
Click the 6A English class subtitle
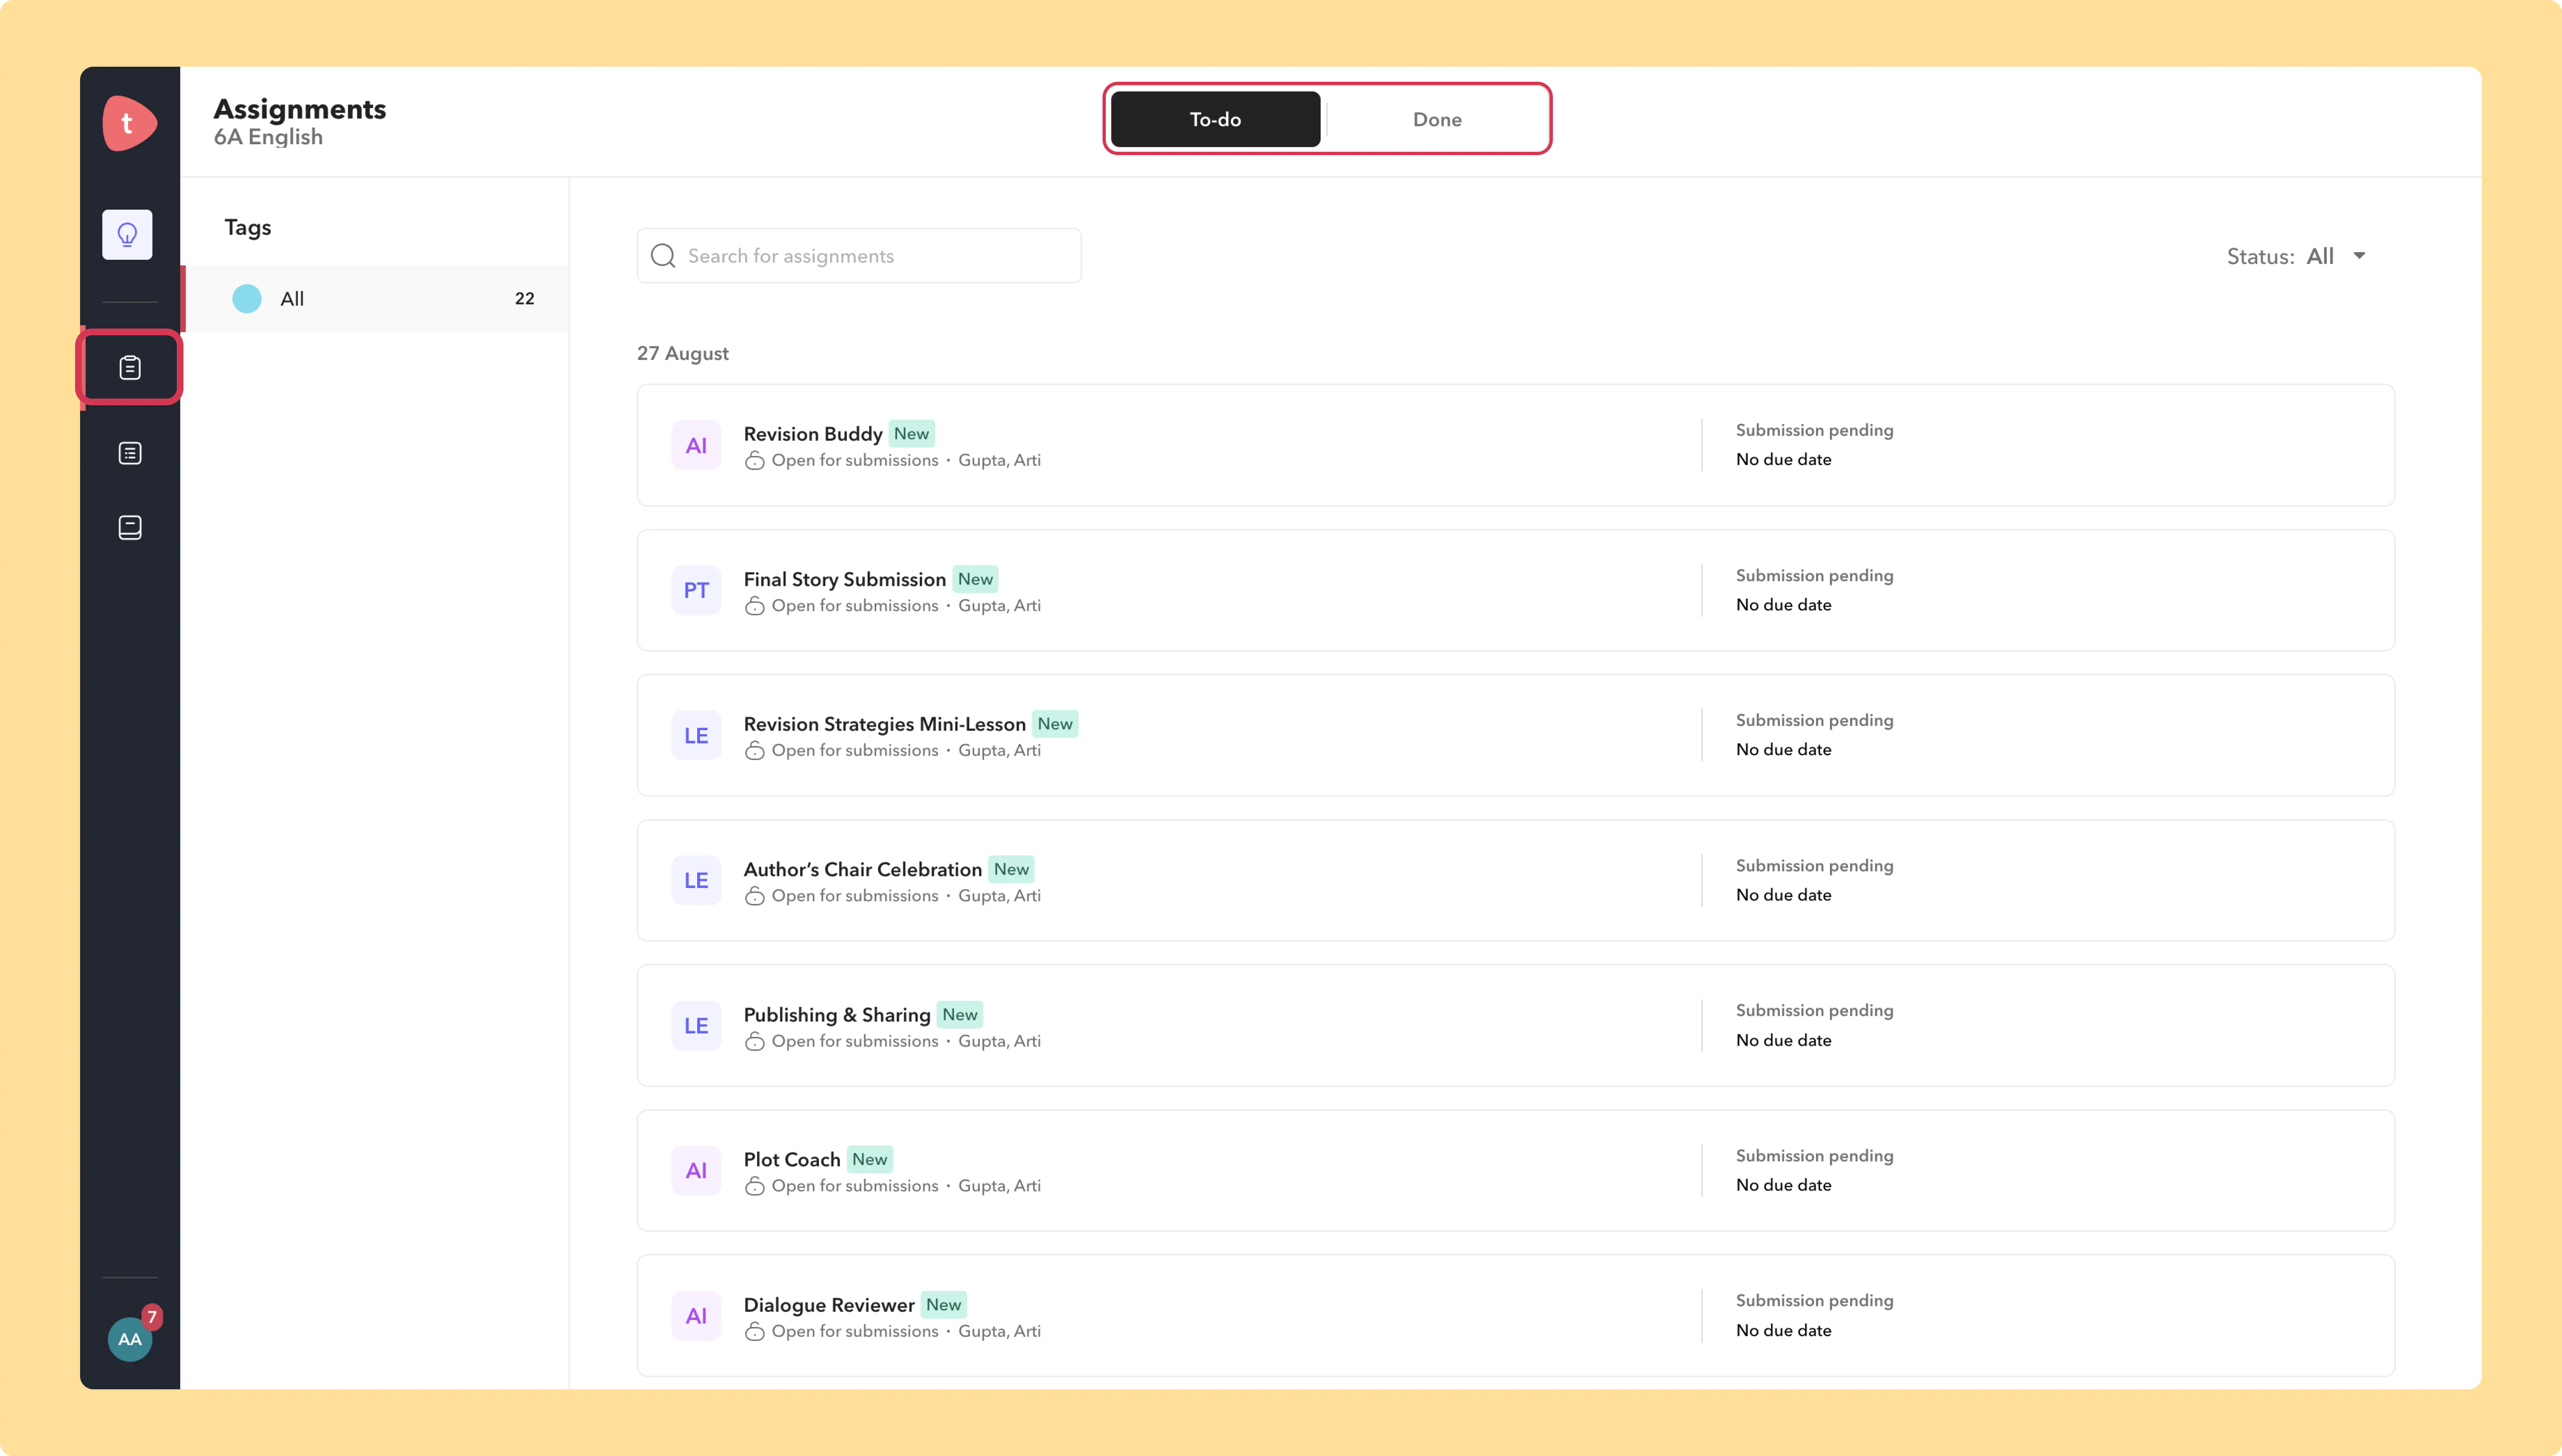[268, 137]
